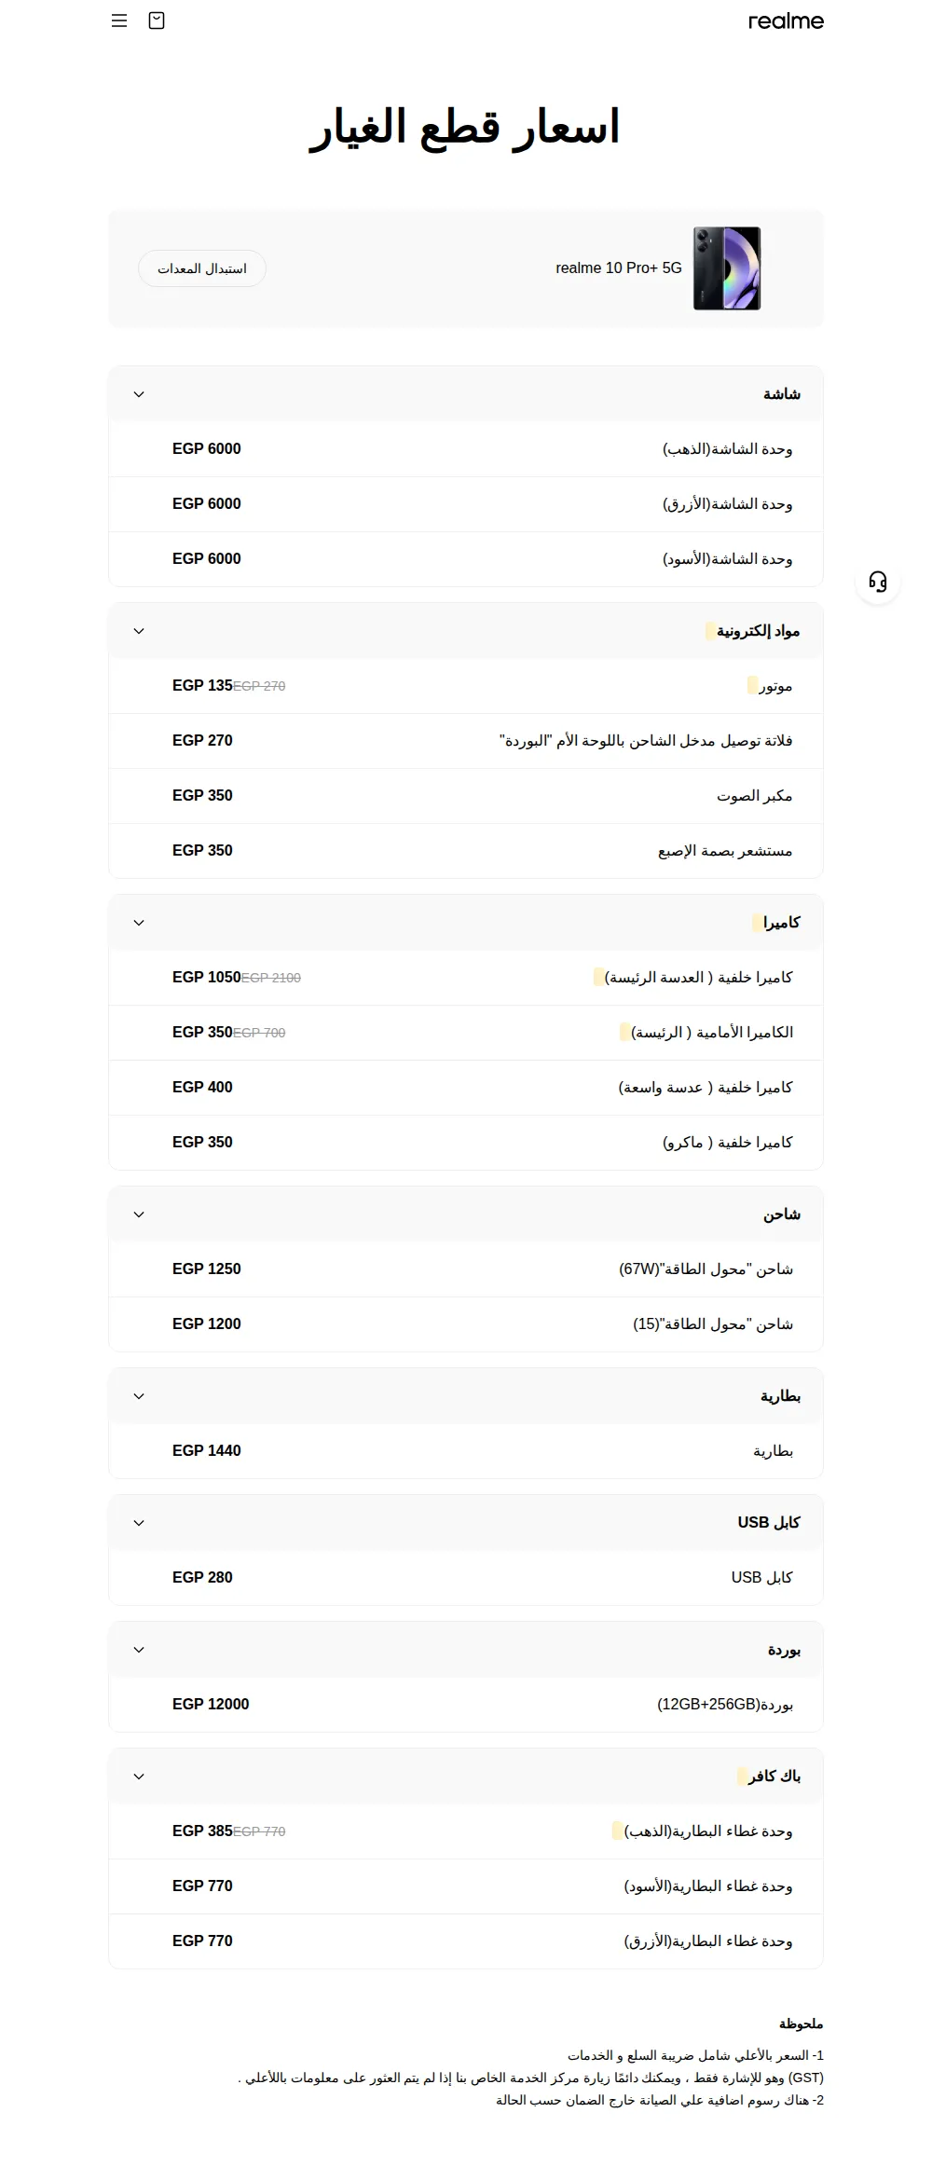The height and width of the screenshot is (2167, 932).
Task: Click the مستشعر بصمة الإصبع row
Action: click(466, 851)
